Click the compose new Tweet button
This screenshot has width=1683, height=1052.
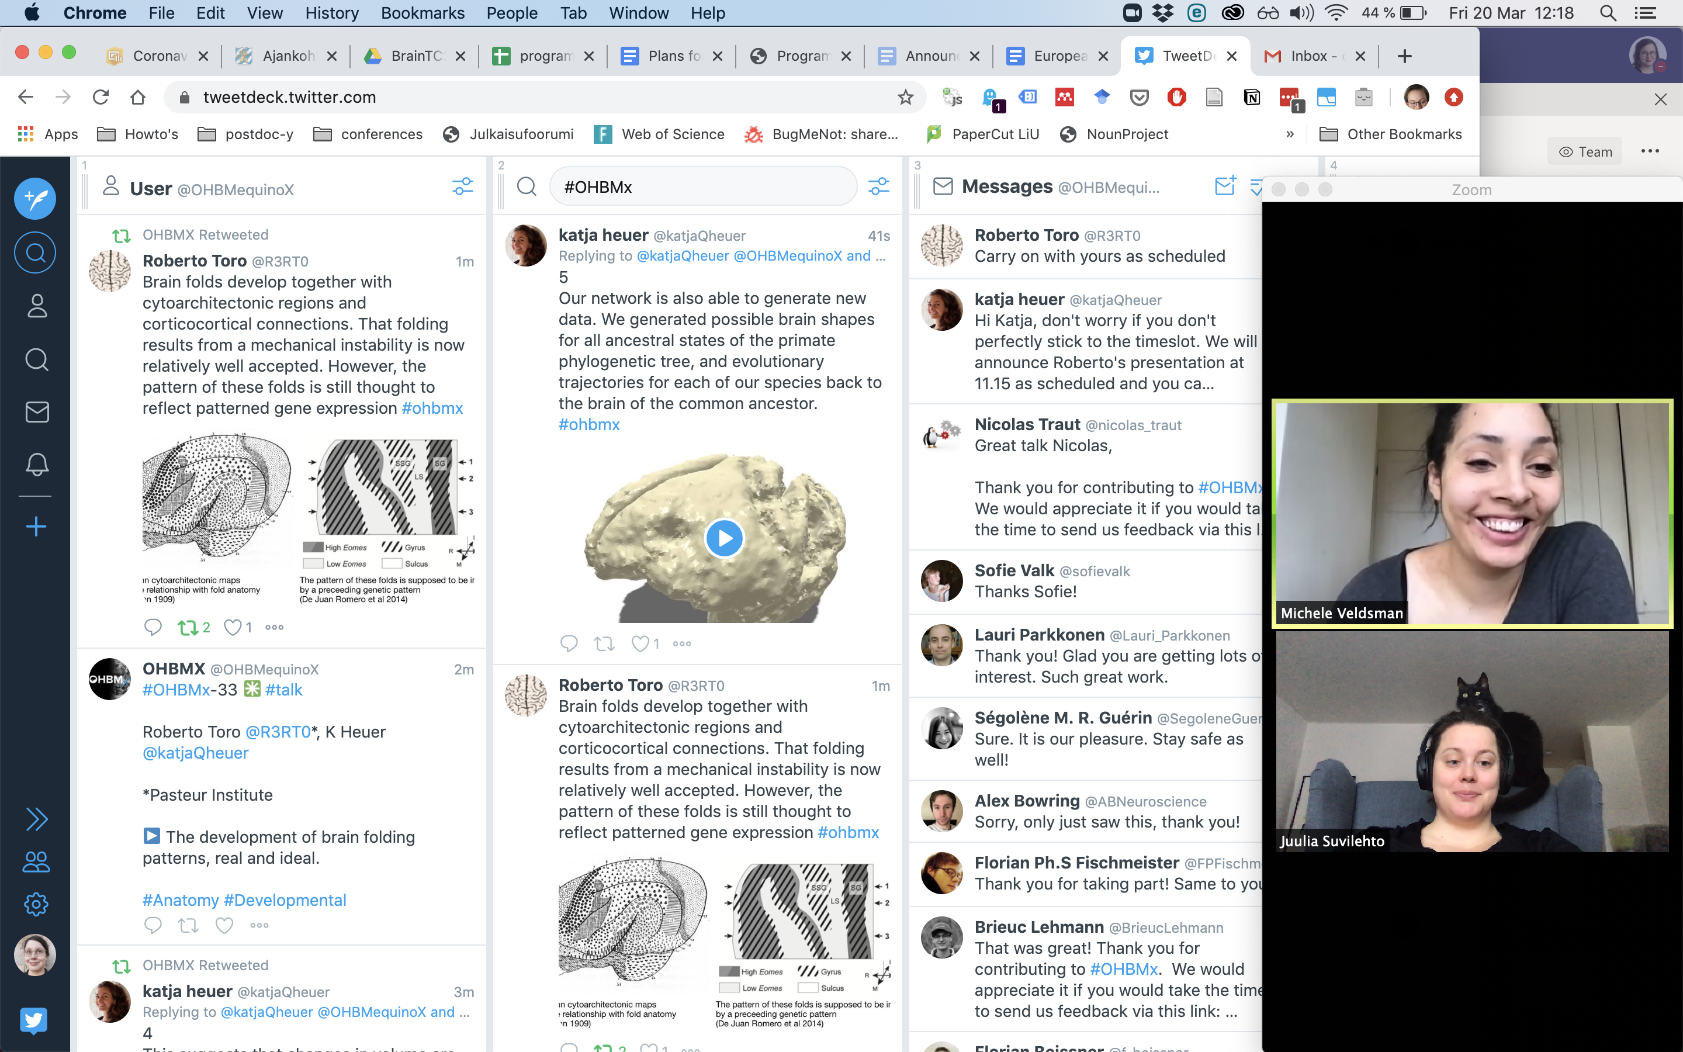coord(35,199)
